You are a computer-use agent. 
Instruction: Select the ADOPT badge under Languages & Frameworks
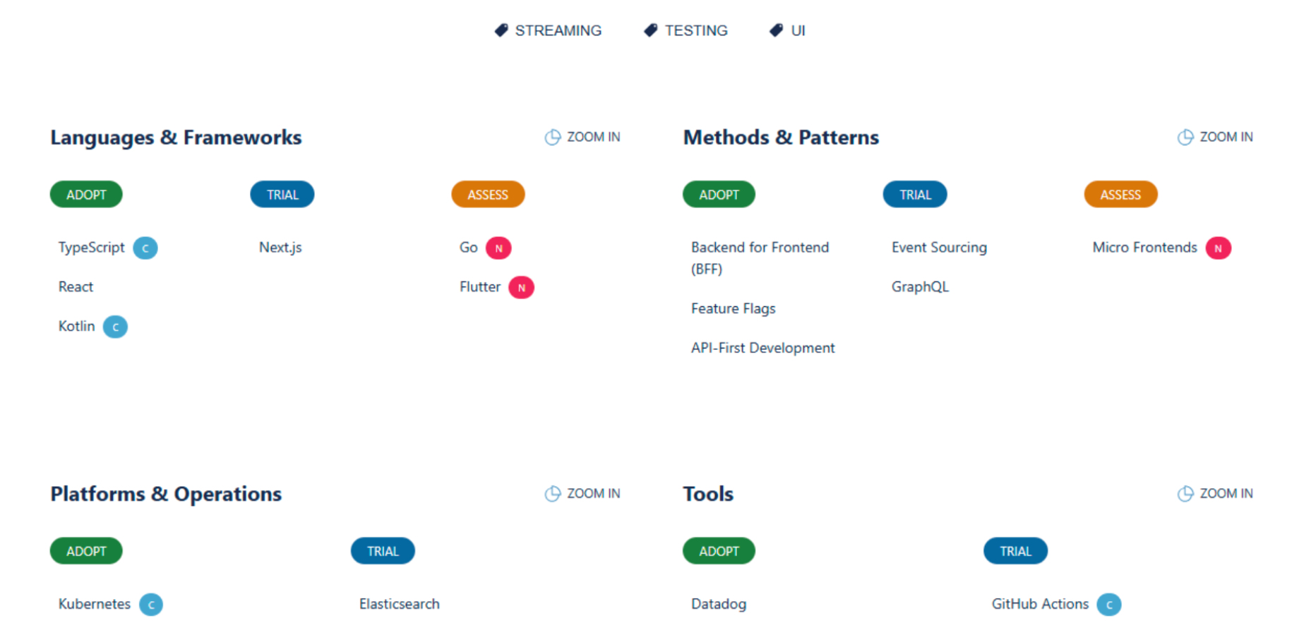click(86, 195)
